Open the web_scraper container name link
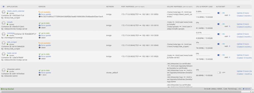 (x=12, y=42)
